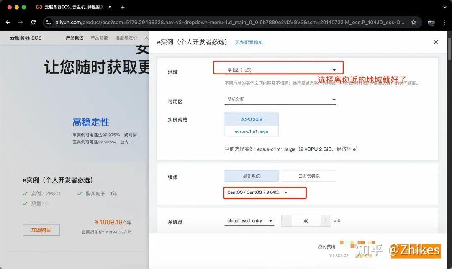Decrease system disk size with minus button
452x269 pixels.
click(x=287, y=220)
